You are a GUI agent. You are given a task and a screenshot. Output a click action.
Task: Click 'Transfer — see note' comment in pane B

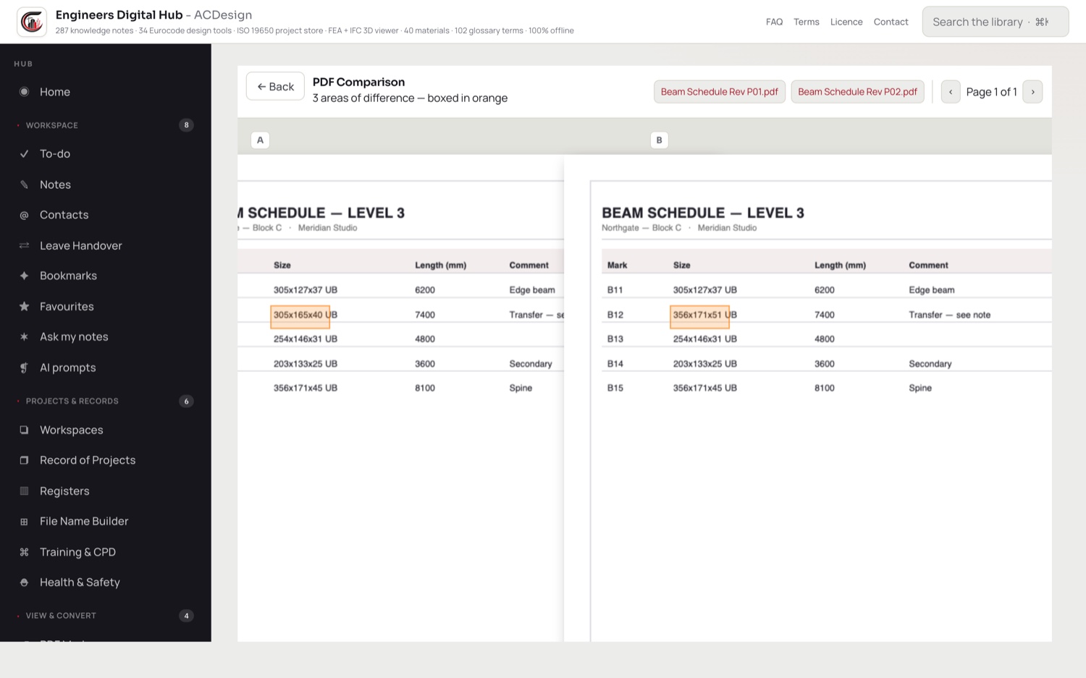click(949, 315)
